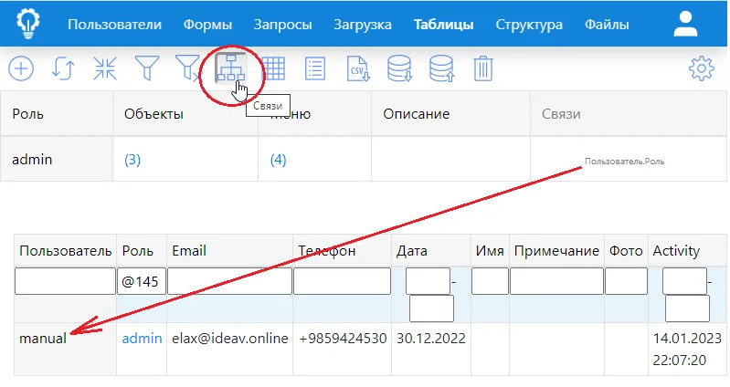Click the Дата to filter field
This screenshot has height=387, width=730.
tap(431, 309)
